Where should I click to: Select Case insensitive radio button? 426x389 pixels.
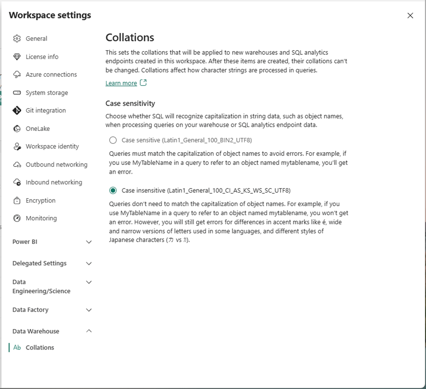(x=113, y=190)
